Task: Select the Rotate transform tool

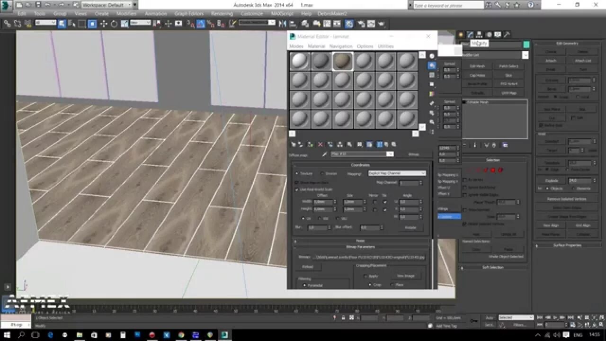Action: 114,24
